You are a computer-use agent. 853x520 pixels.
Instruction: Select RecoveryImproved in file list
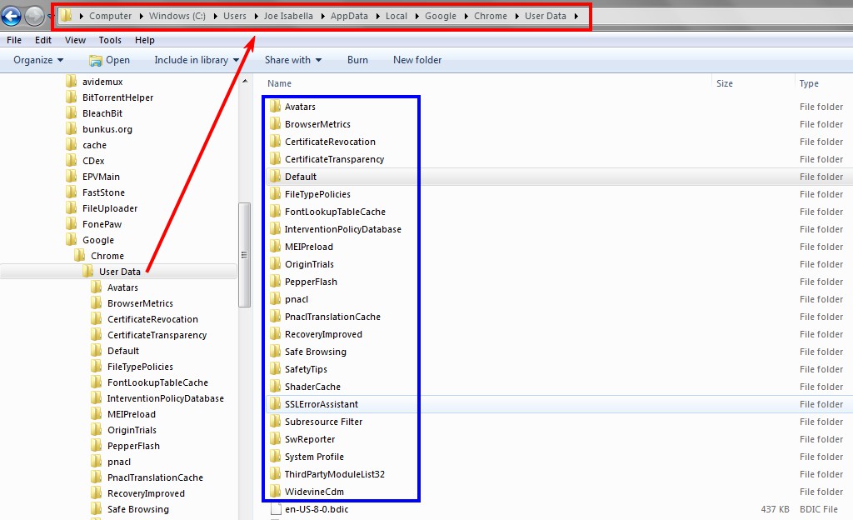(323, 334)
